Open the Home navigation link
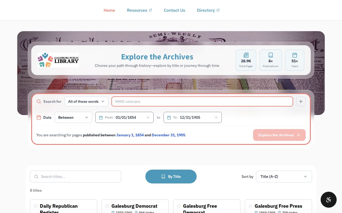342x213 pixels. 109,10
